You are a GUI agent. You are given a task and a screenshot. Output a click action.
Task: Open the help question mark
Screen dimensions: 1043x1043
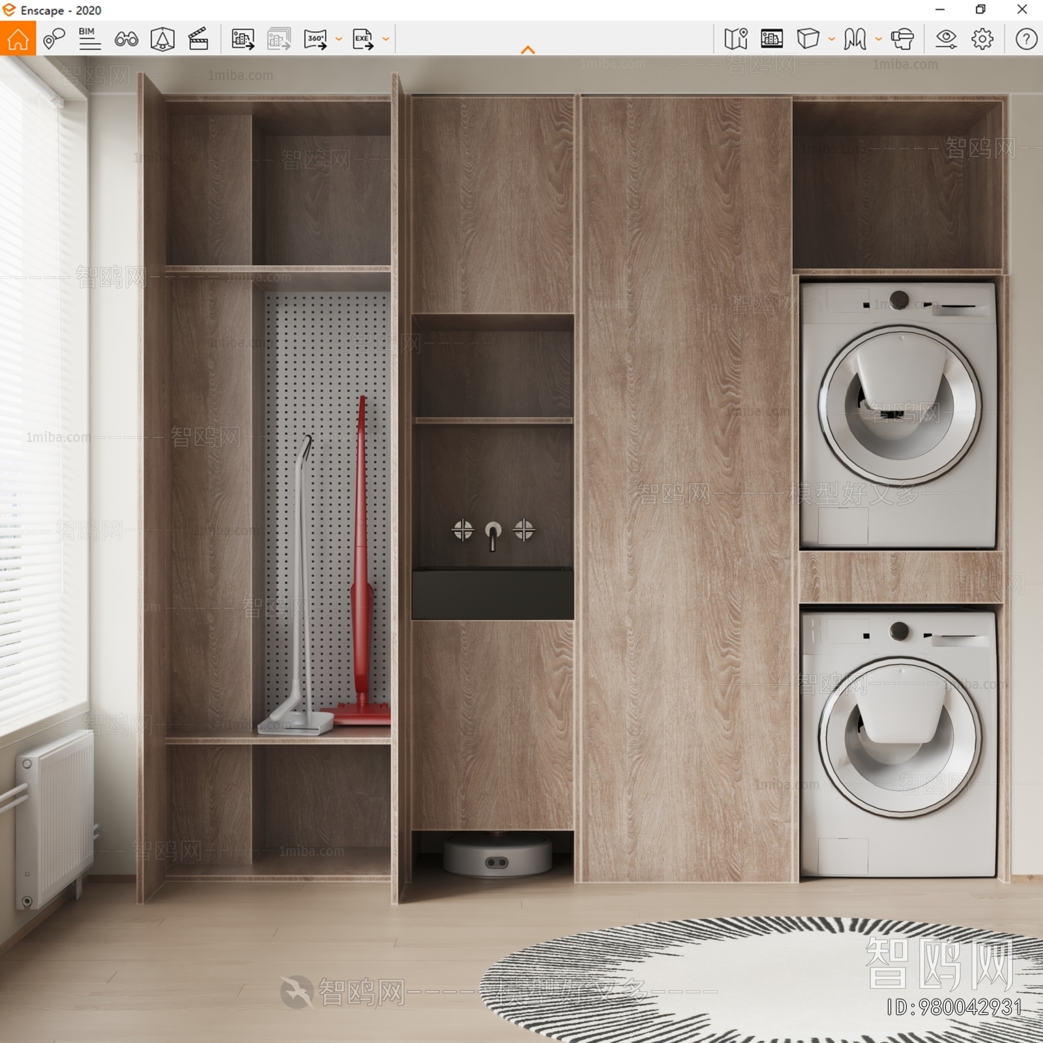pyautogui.click(x=1026, y=39)
